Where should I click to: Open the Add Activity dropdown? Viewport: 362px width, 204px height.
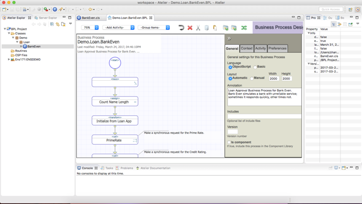pyautogui.click(x=119, y=28)
